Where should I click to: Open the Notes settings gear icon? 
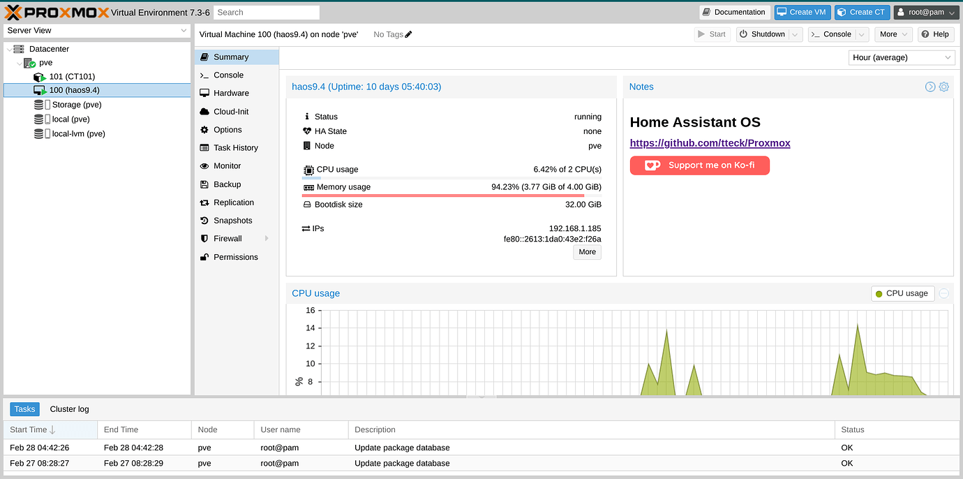943,87
